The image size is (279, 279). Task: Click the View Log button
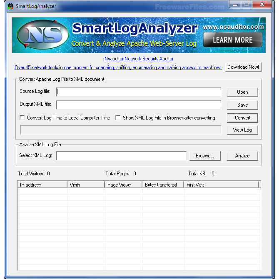pyautogui.click(x=242, y=130)
